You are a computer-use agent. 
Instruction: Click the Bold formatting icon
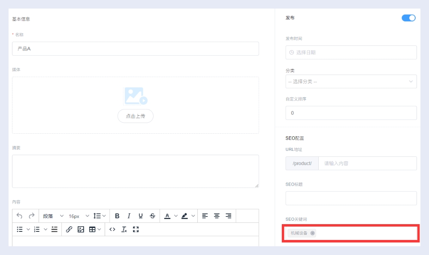(x=117, y=216)
